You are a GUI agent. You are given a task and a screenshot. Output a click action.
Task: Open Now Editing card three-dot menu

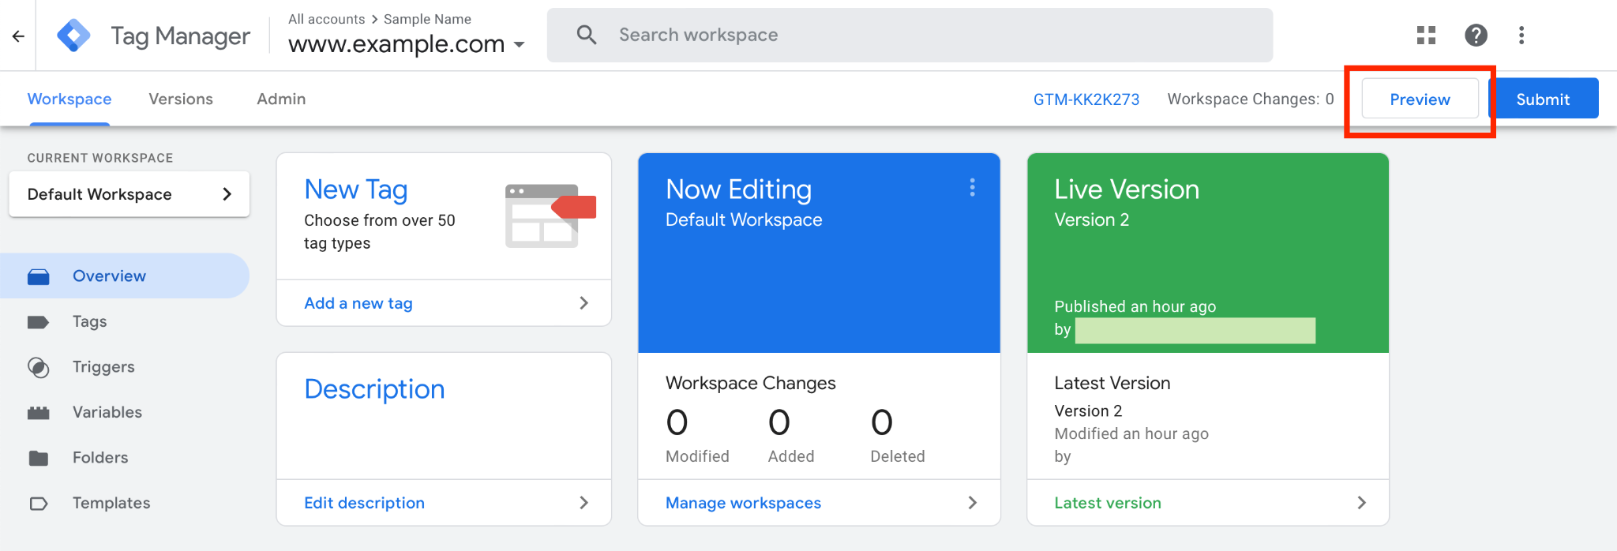pos(972,187)
